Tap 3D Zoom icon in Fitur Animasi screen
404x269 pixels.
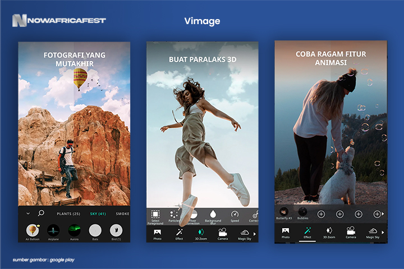coord(329,230)
